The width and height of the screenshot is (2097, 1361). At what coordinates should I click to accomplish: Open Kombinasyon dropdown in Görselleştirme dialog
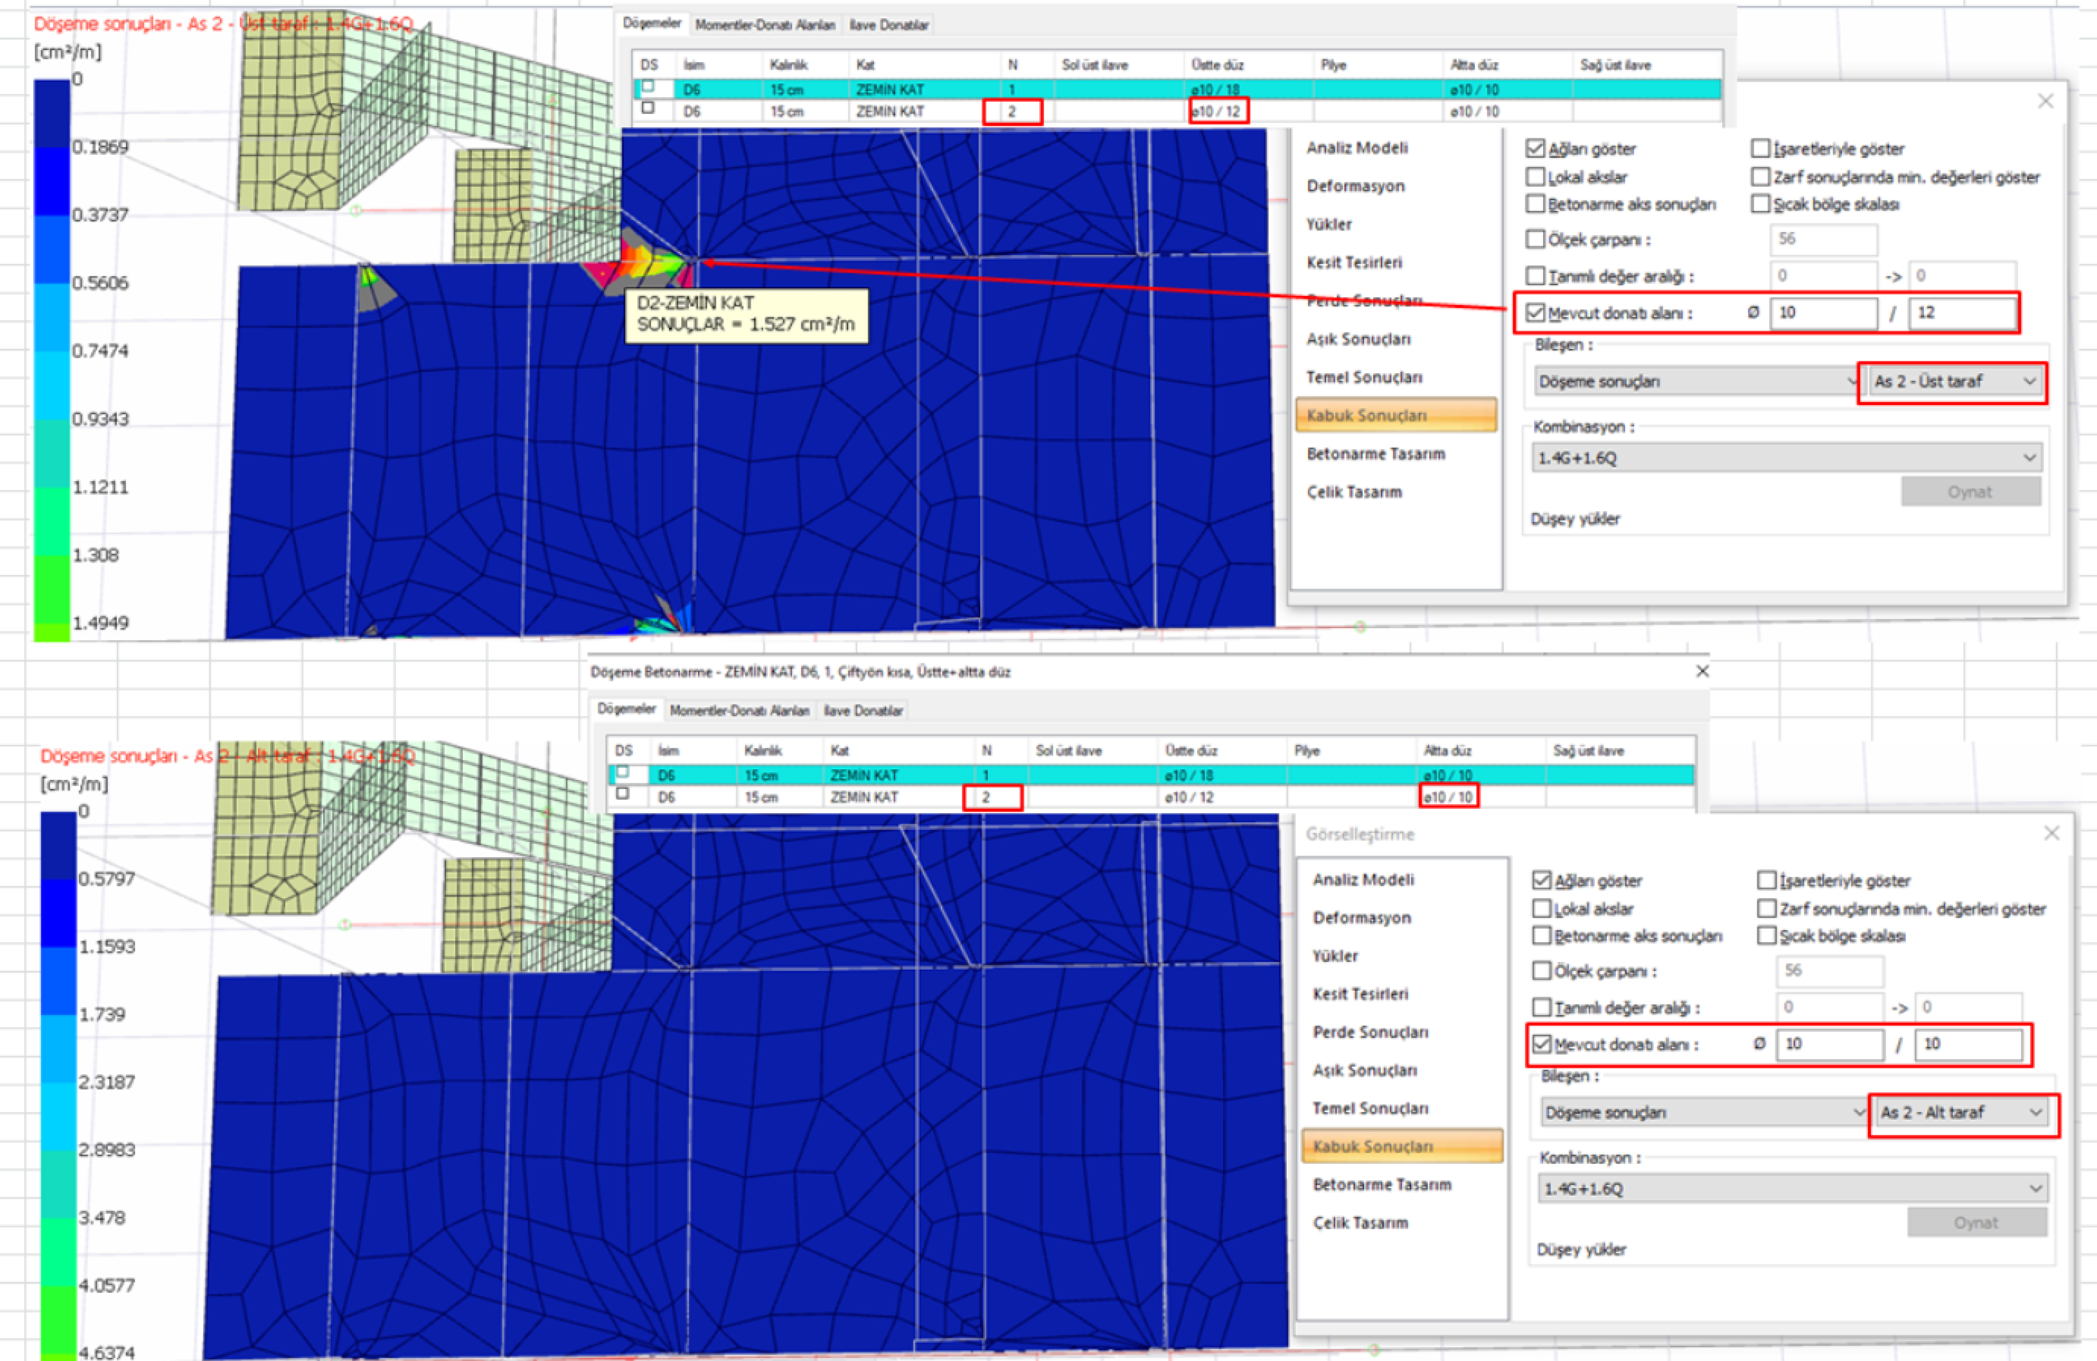tap(1793, 1189)
